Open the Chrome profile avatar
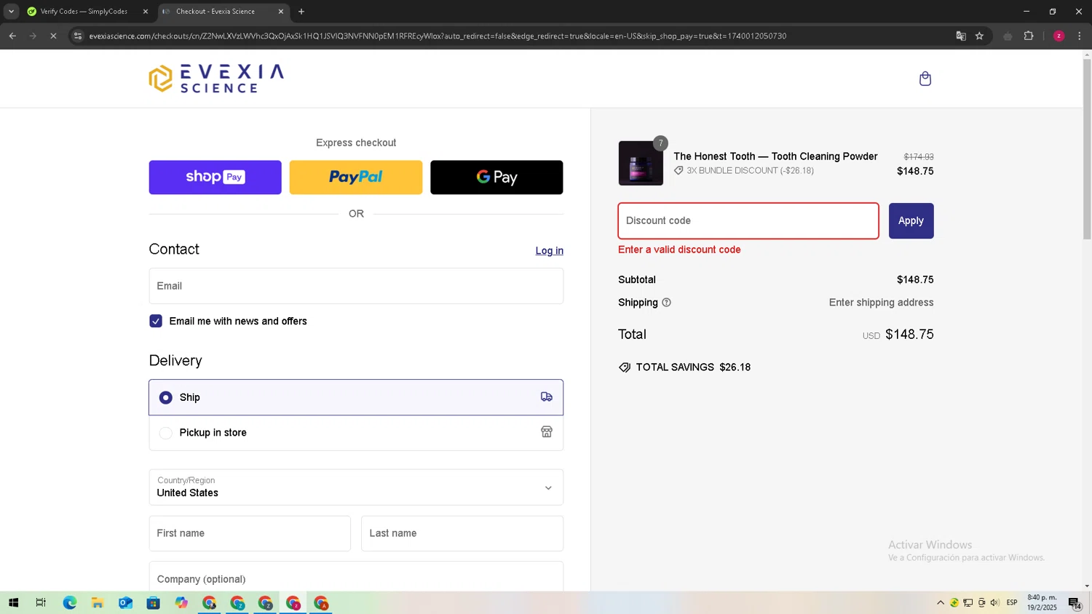Viewport: 1092px width, 614px height. point(1059,36)
